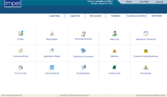This screenshot has width=167, height=97.
Task: Open the Admission CheckList text link
Action: point(146,39)
